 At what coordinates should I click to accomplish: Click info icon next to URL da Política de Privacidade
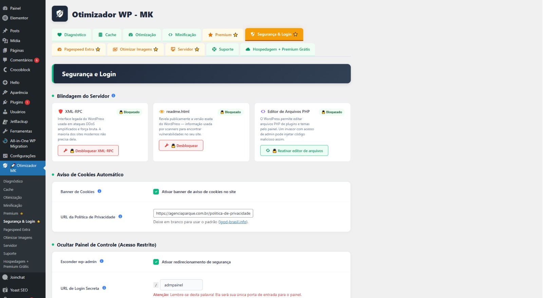point(120,216)
